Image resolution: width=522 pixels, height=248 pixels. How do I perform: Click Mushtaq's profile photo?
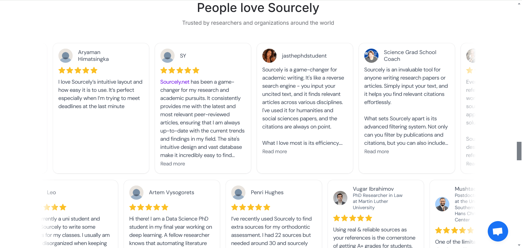(442, 204)
